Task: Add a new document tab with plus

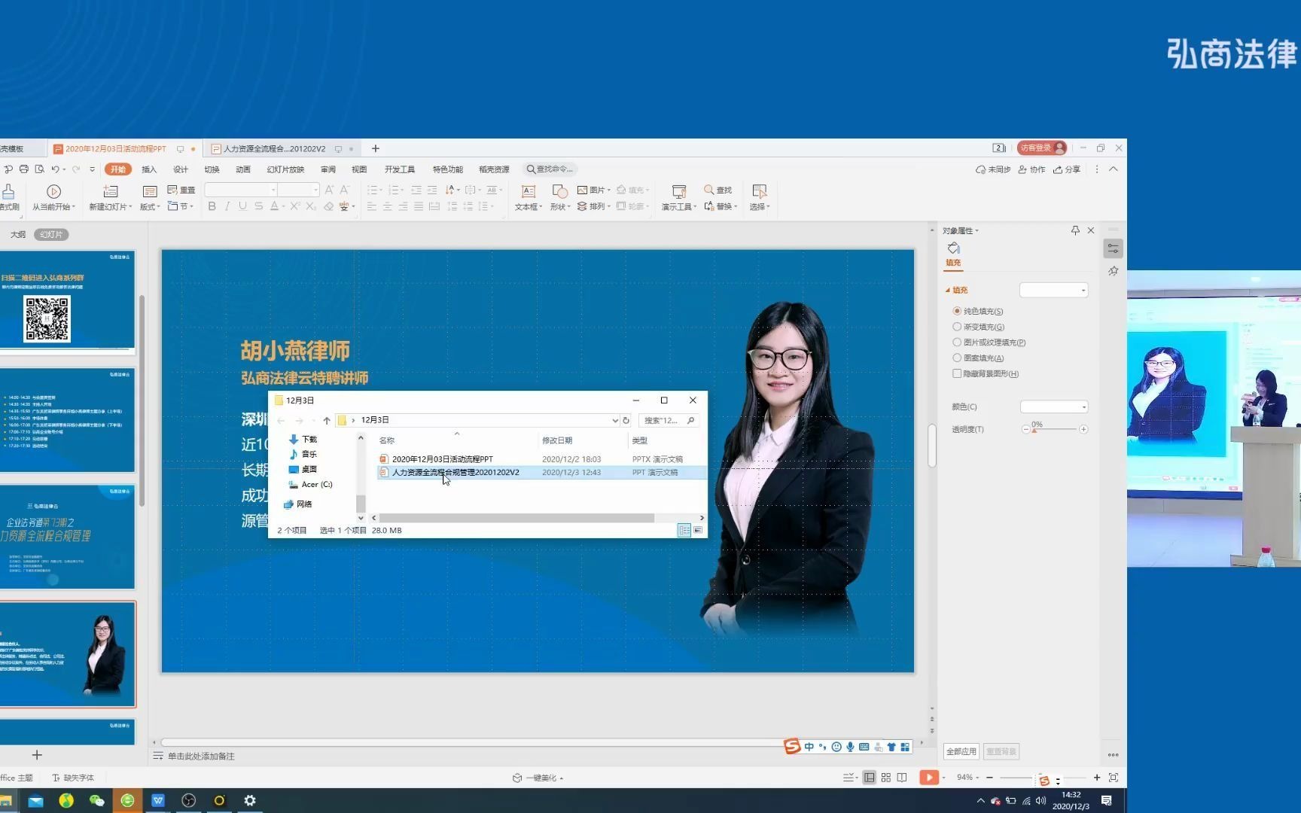Action: [376, 149]
